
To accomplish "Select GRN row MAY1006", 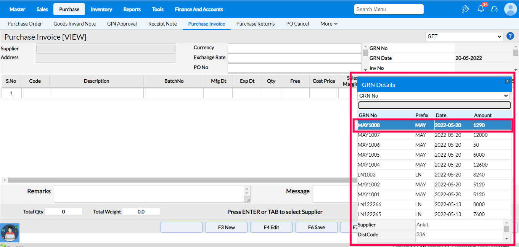I will coord(434,145).
